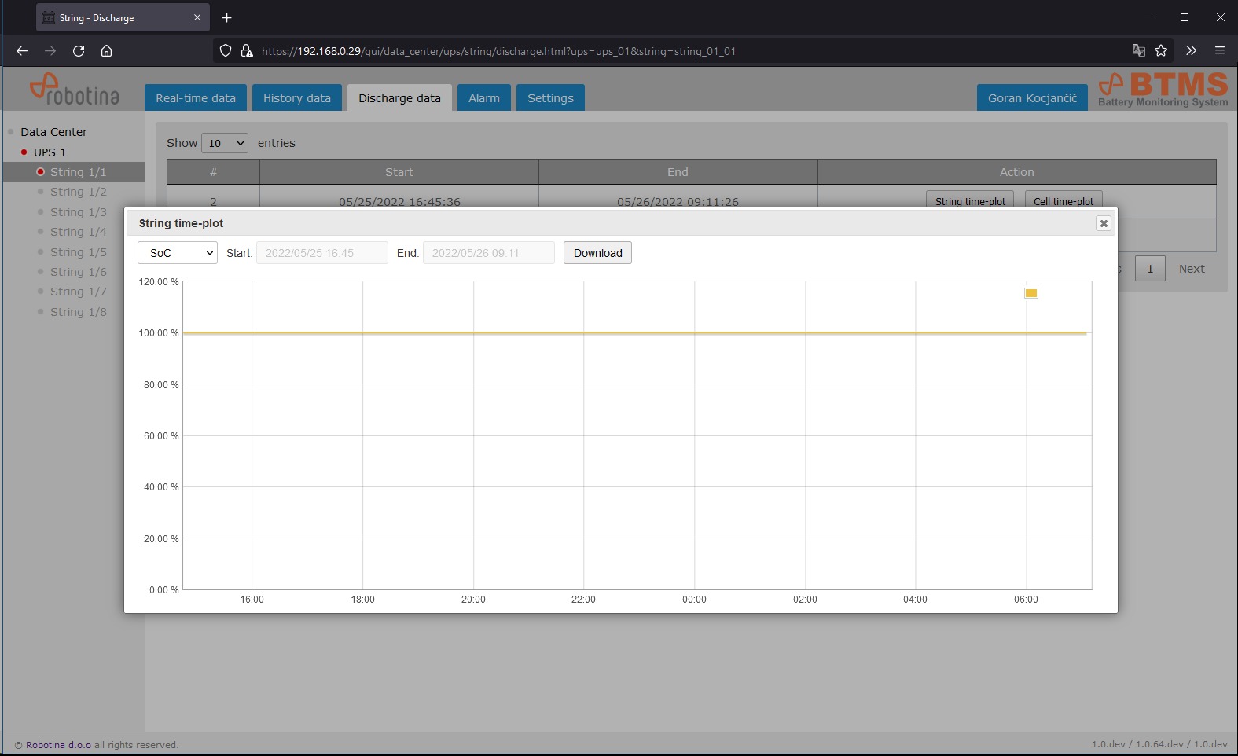This screenshot has width=1238, height=756.
Task: Open the browser hamburger menu
Action: (x=1220, y=51)
